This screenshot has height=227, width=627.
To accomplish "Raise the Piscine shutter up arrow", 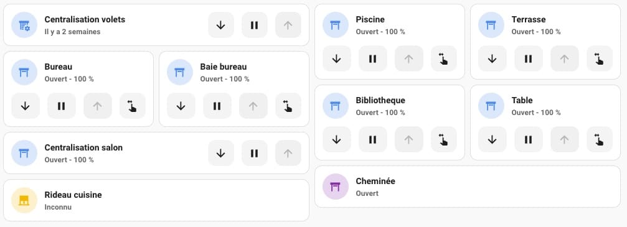I will click(x=408, y=58).
